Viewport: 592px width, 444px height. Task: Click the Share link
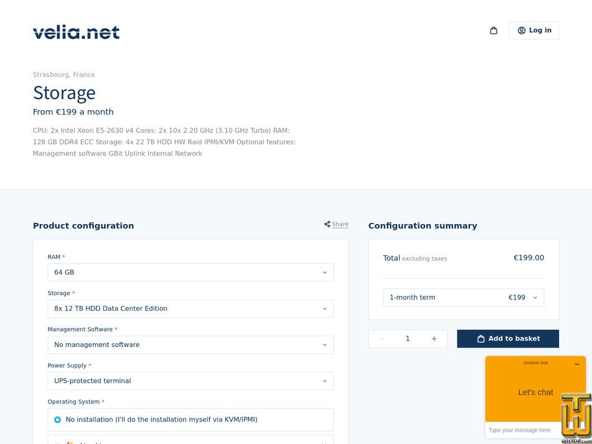(340, 224)
